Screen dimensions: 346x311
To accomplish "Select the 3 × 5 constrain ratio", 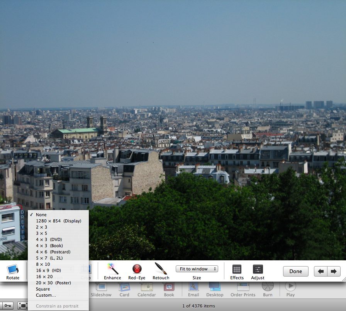I will [58, 233].
